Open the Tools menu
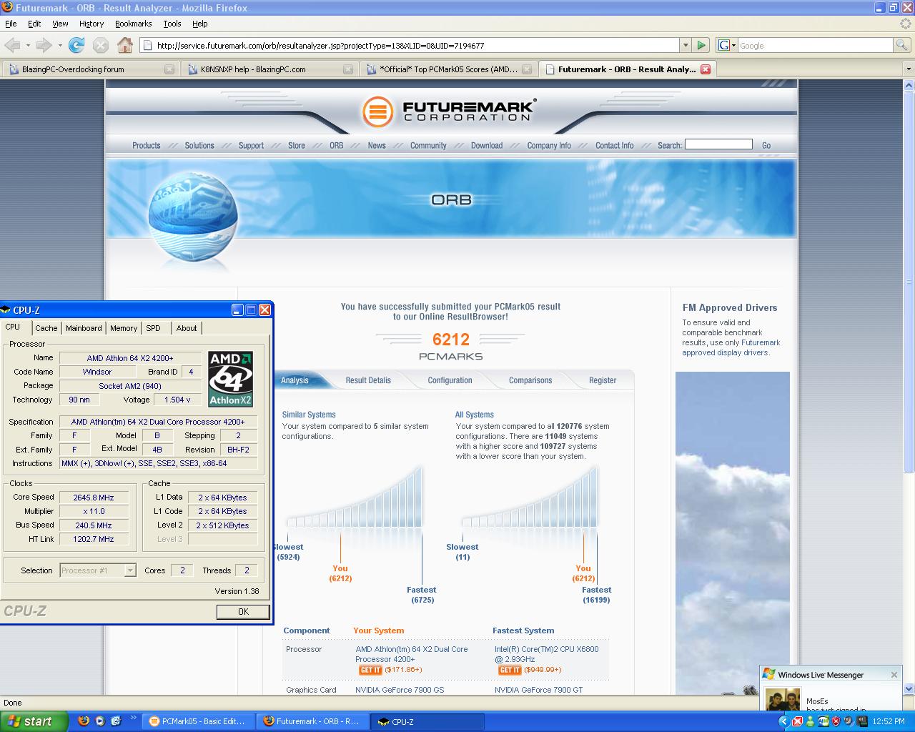Screen dimensions: 915x732 pos(172,24)
